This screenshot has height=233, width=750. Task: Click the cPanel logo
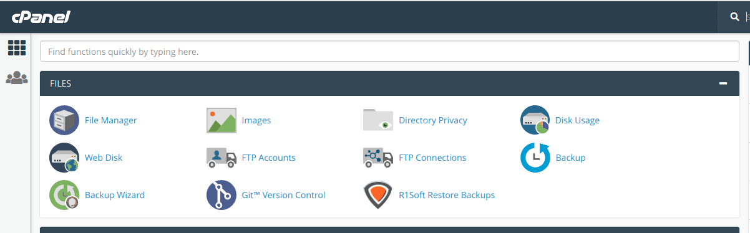coord(41,17)
